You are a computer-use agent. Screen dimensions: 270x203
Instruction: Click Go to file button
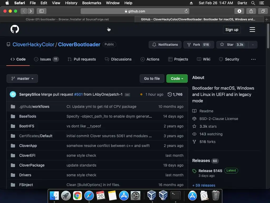click(x=152, y=79)
